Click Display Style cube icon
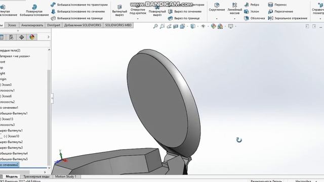Viewport: 324px width, 182px height. tap(193, 26)
